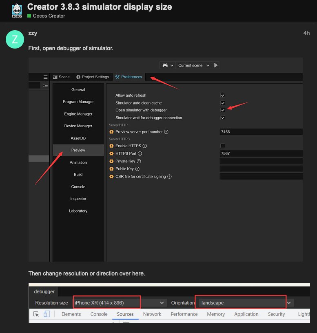317x333 pixels.
Task: Open devtools Sources tab
Action: 125,314
